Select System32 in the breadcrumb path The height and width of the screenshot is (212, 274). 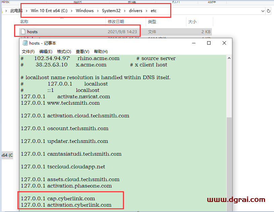tap(111, 11)
